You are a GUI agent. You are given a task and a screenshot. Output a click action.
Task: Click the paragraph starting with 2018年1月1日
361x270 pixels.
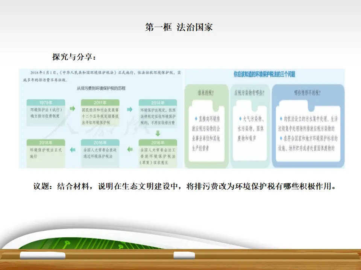click(x=102, y=76)
